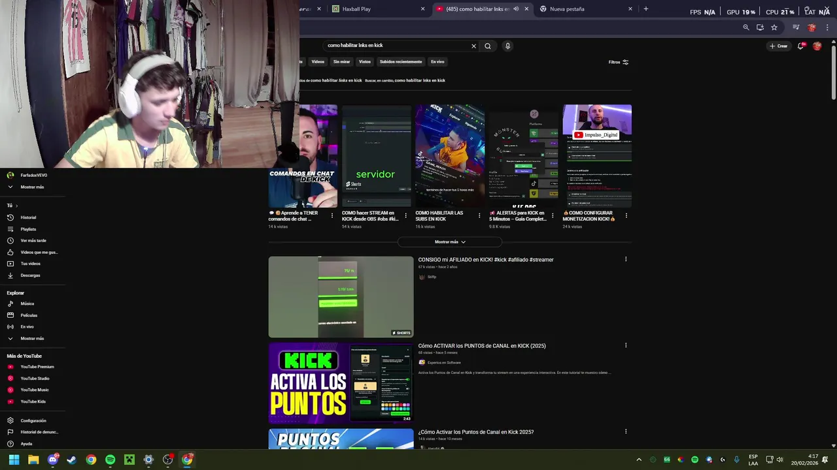Open En vivo under Explorar
This screenshot has height=470, width=837.
[x=27, y=326]
